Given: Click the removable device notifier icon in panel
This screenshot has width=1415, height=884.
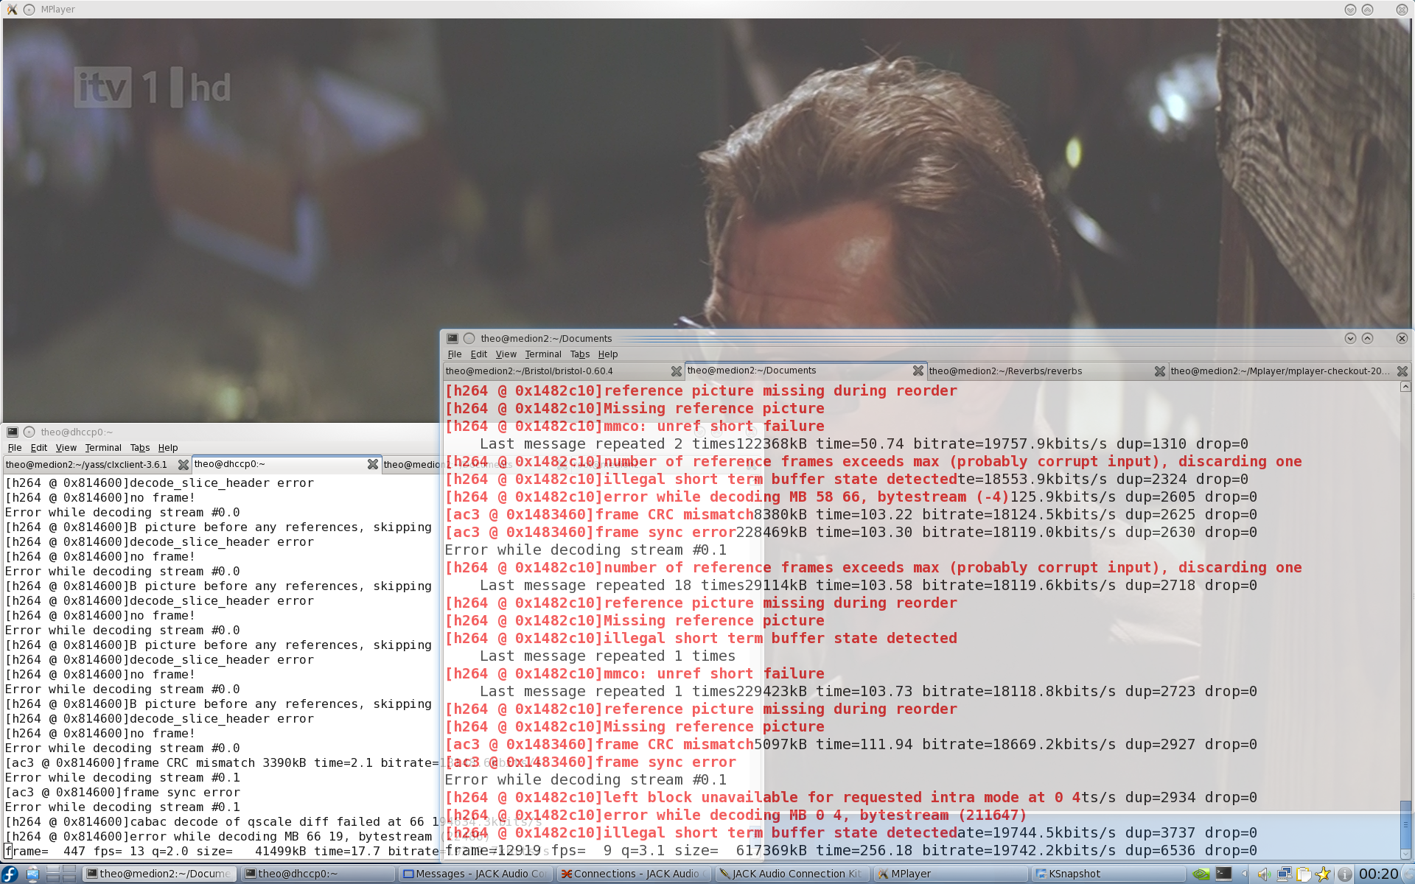Looking at the screenshot, I should (32, 874).
